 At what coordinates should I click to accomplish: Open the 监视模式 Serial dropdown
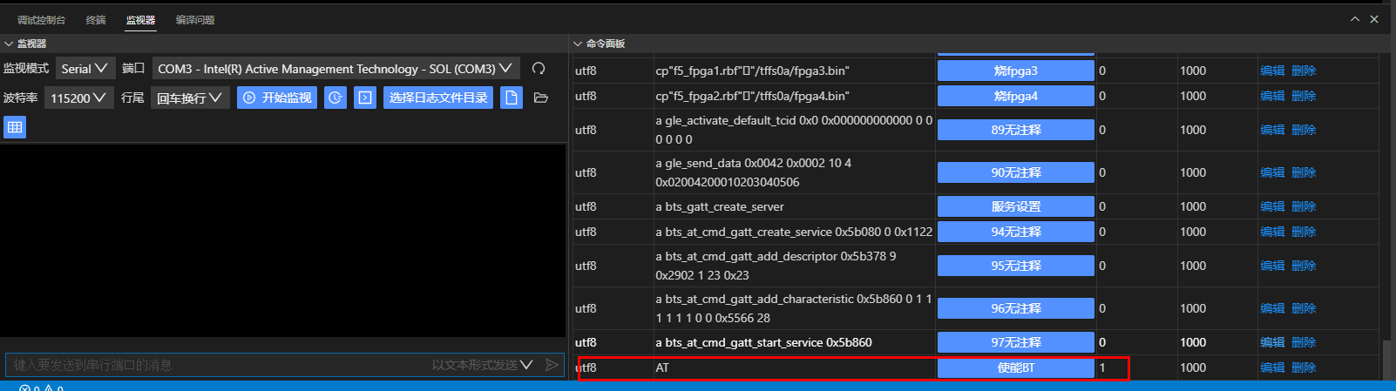point(85,69)
